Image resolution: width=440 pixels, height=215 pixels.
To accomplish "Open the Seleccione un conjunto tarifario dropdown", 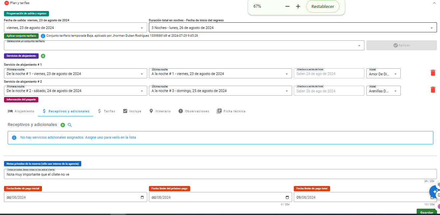I will coord(359,46).
